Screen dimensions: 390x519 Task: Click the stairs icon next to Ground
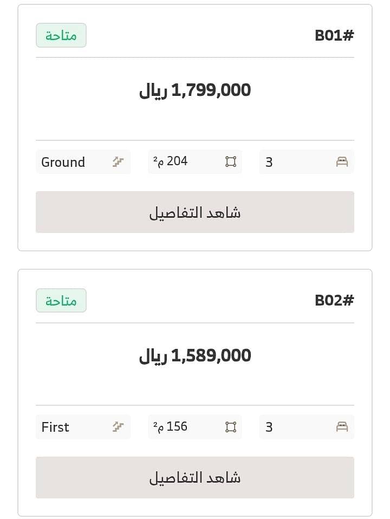[x=118, y=161]
